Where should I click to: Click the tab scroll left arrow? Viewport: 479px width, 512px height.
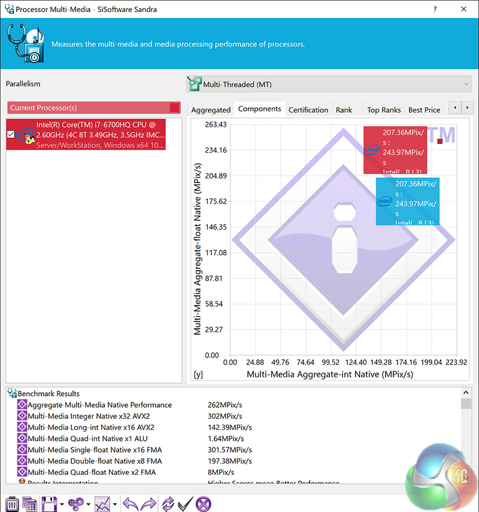coord(455,108)
